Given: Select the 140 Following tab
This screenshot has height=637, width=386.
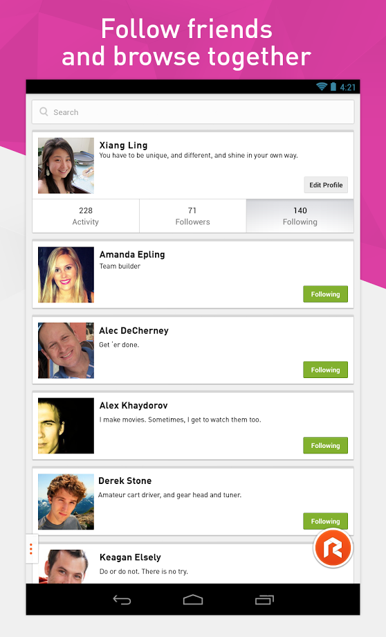Looking at the screenshot, I should click(x=300, y=216).
